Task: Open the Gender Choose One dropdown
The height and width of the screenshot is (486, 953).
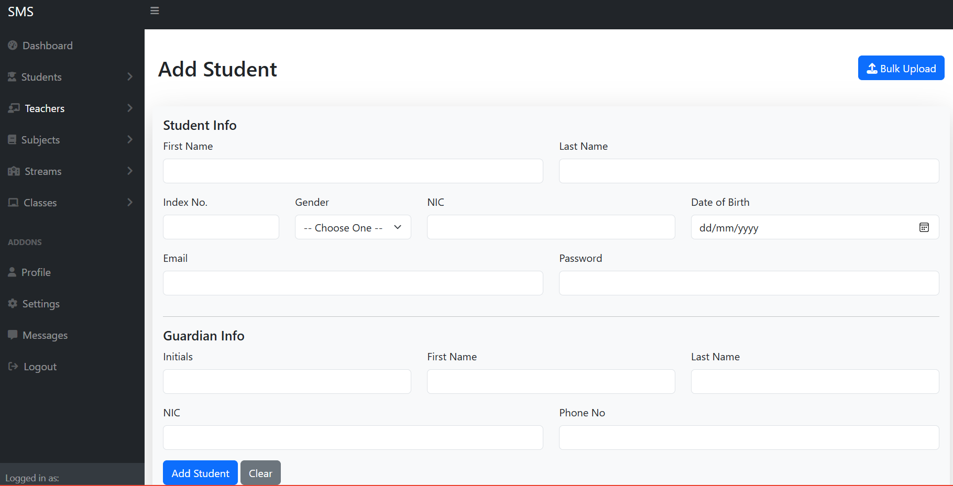Action: coord(353,227)
